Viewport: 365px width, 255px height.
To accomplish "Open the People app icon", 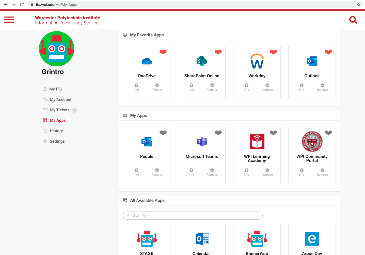I will point(147,142).
